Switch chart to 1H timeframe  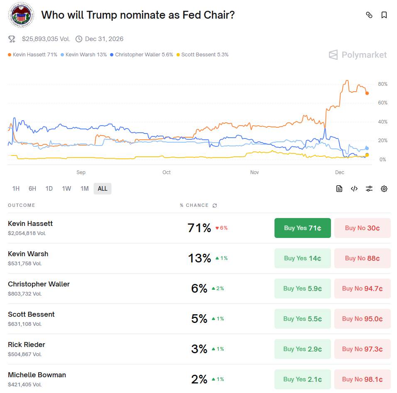tap(16, 188)
